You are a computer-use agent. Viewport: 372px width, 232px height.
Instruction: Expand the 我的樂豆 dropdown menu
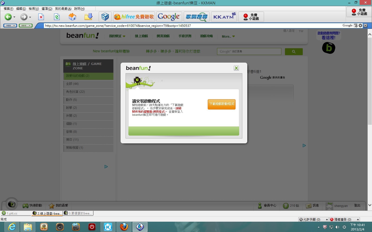[117, 36]
